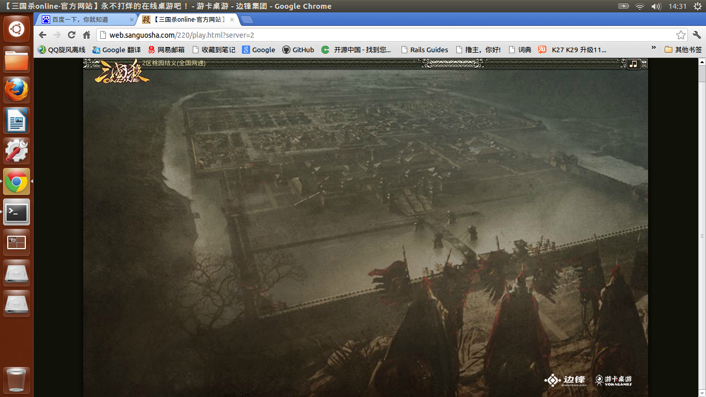Viewport: 706px width, 397px height.
Task: Click the 边锋 logo in the game
Action: (565, 380)
